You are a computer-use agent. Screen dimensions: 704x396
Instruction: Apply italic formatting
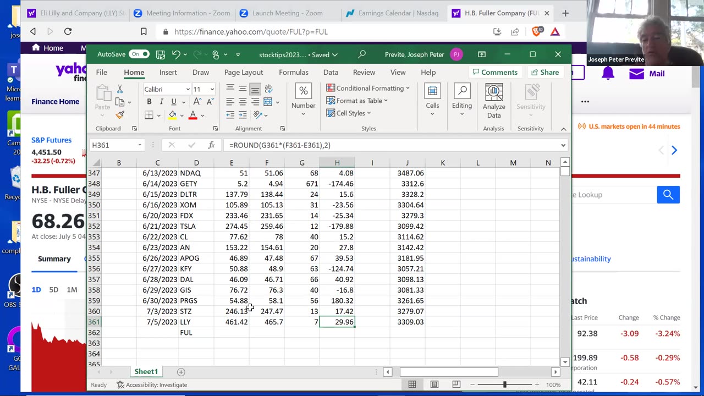(x=161, y=102)
